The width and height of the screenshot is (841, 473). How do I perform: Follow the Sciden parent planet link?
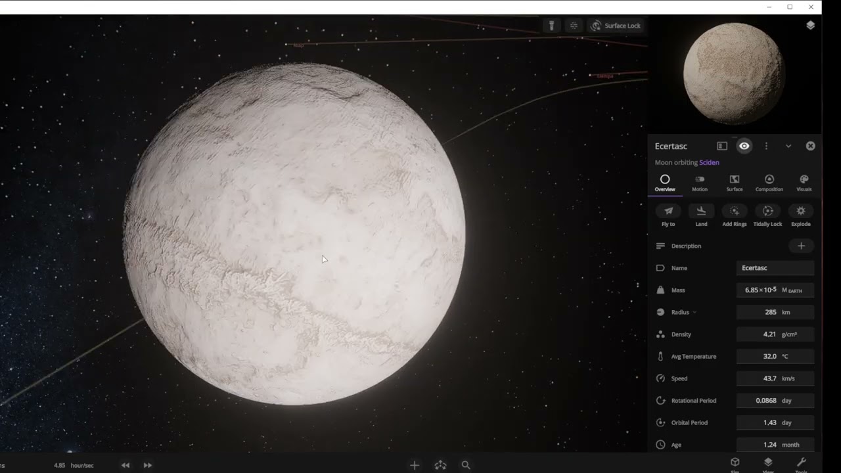[709, 162]
